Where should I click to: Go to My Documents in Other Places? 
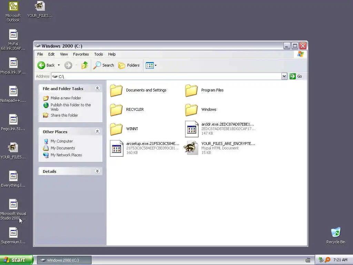click(x=63, y=148)
